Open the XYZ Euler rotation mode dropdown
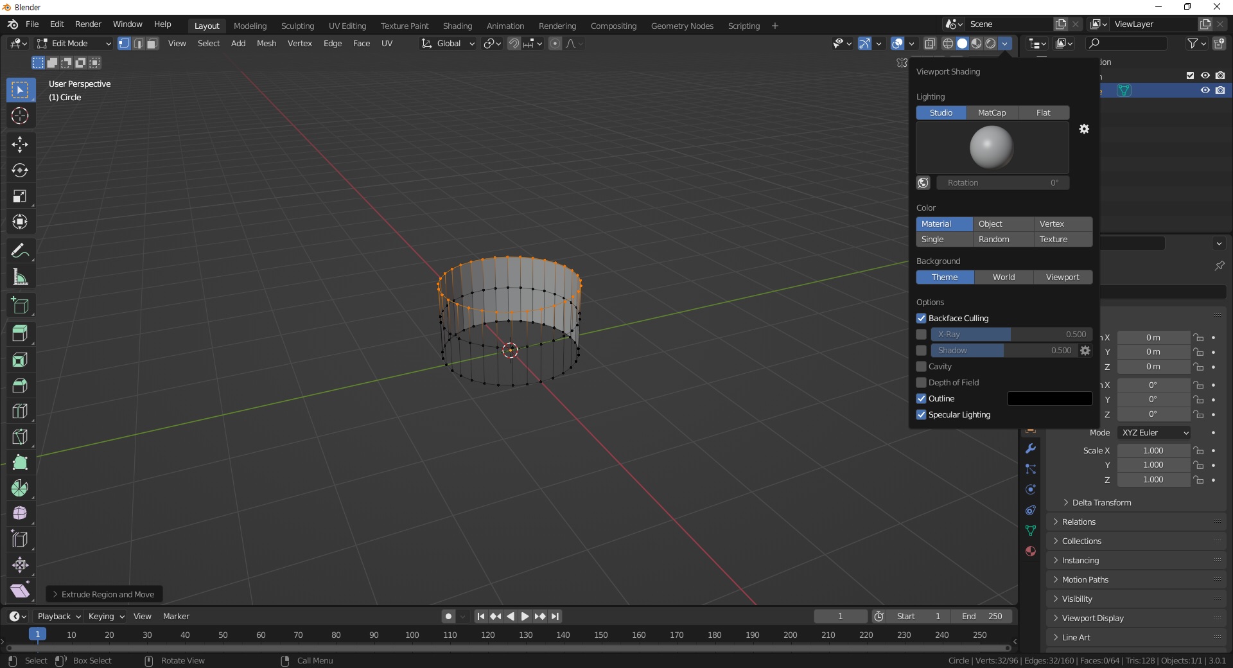1233x668 pixels. (1154, 433)
